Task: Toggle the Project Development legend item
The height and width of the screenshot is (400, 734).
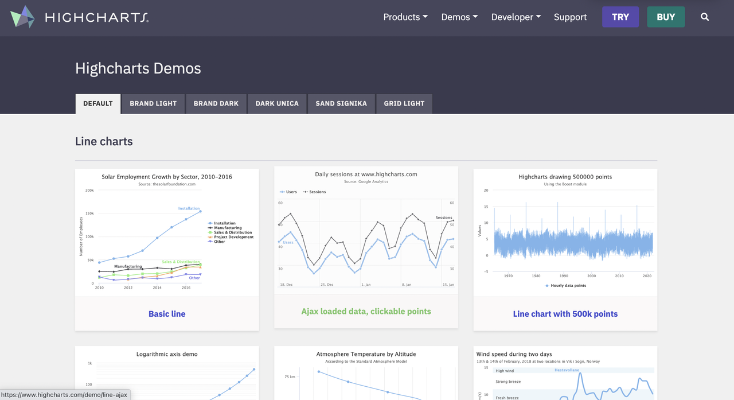Action: coord(231,237)
